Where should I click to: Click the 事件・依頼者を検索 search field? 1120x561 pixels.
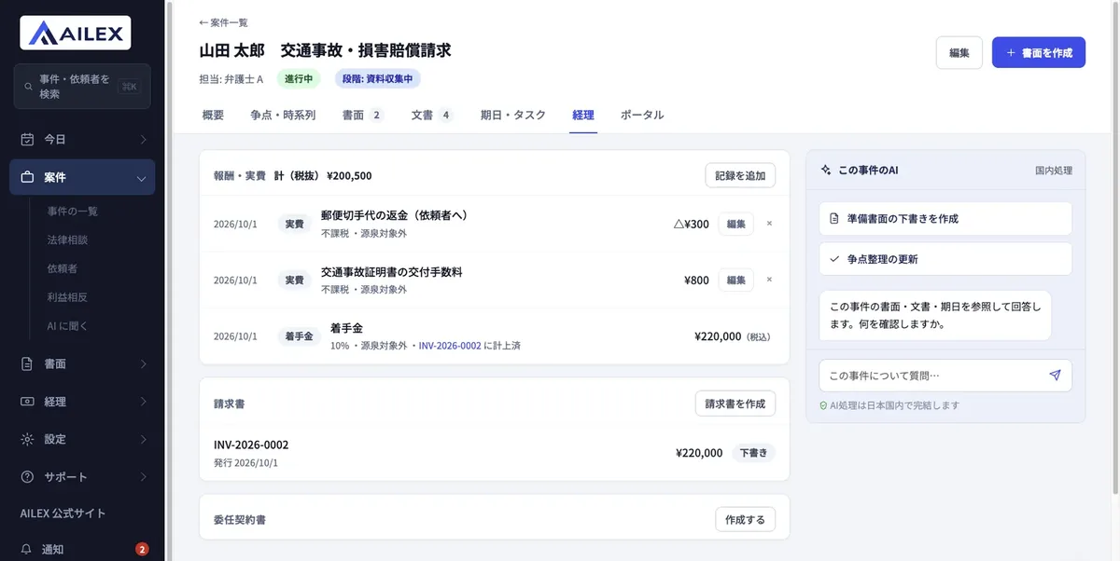(82, 87)
